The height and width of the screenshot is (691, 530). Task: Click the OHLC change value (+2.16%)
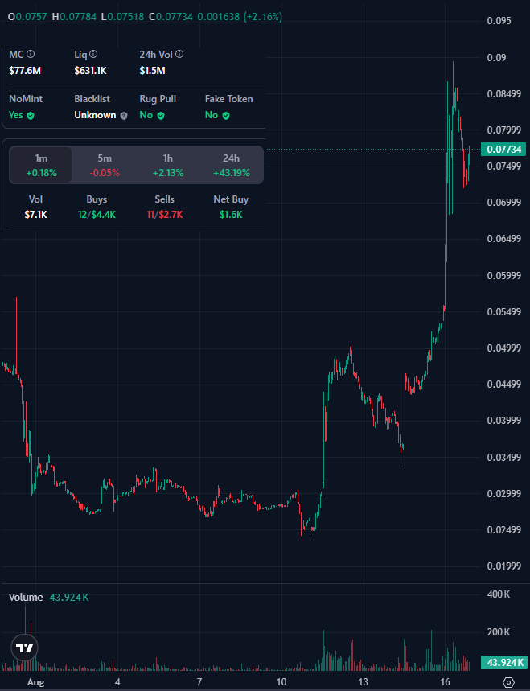[262, 17]
